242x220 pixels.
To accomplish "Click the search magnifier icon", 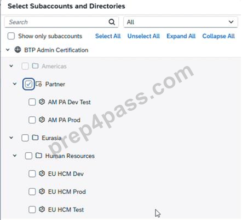I will click(x=112, y=22).
